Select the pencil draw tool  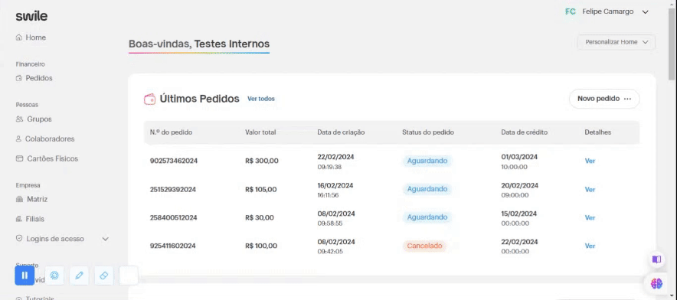(x=79, y=276)
